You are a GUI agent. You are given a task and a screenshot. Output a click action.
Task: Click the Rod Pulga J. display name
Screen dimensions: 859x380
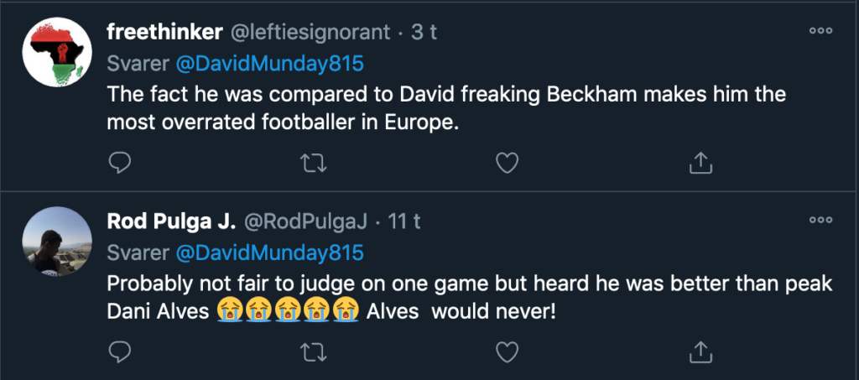coord(170,221)
